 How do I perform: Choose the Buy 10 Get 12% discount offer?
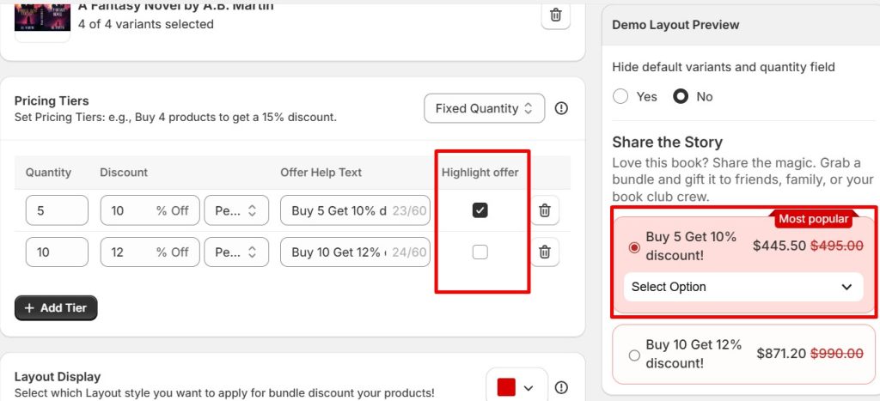tap(635, 355)
